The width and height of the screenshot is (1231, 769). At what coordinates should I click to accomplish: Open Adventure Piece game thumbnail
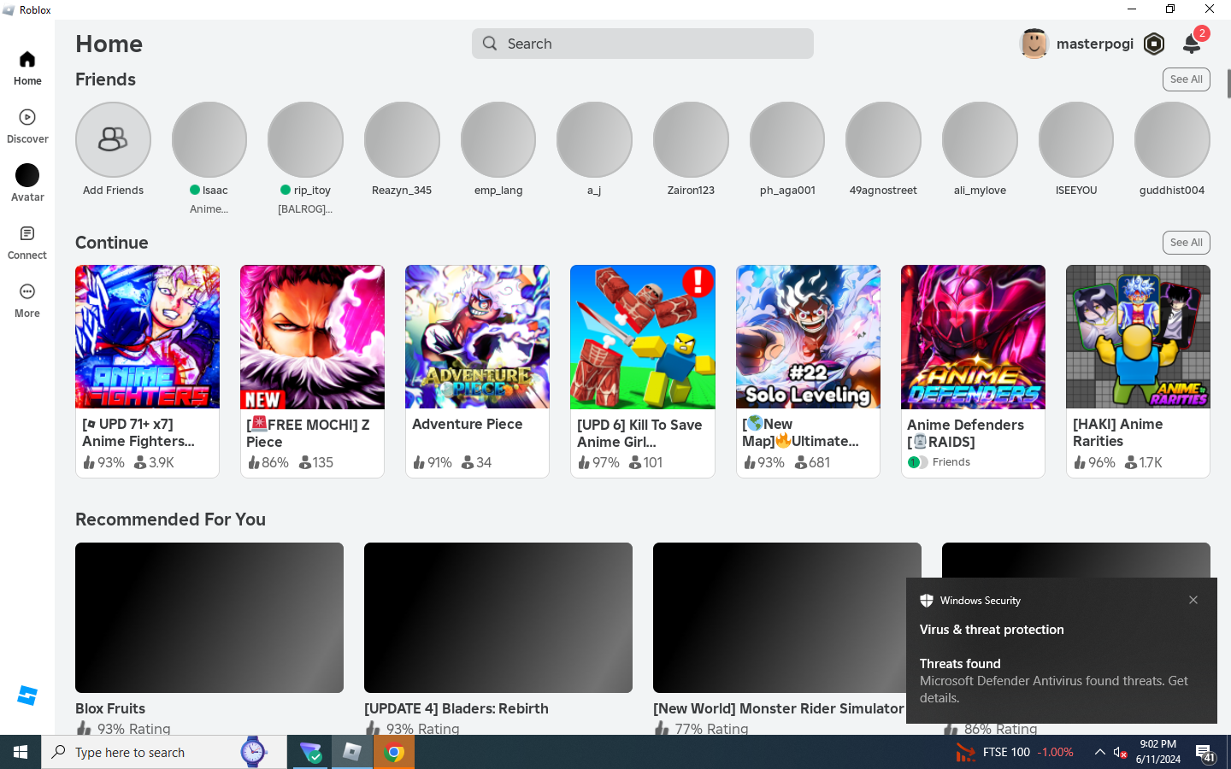477,337
